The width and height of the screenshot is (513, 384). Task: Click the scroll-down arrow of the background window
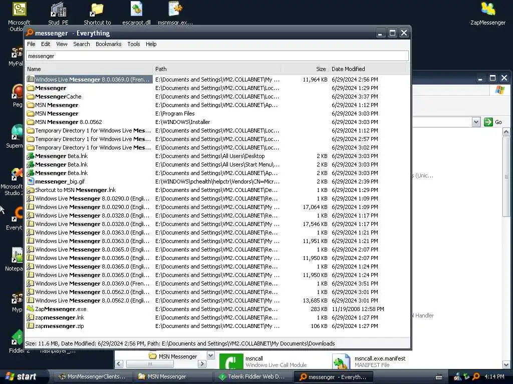[506, 364]
